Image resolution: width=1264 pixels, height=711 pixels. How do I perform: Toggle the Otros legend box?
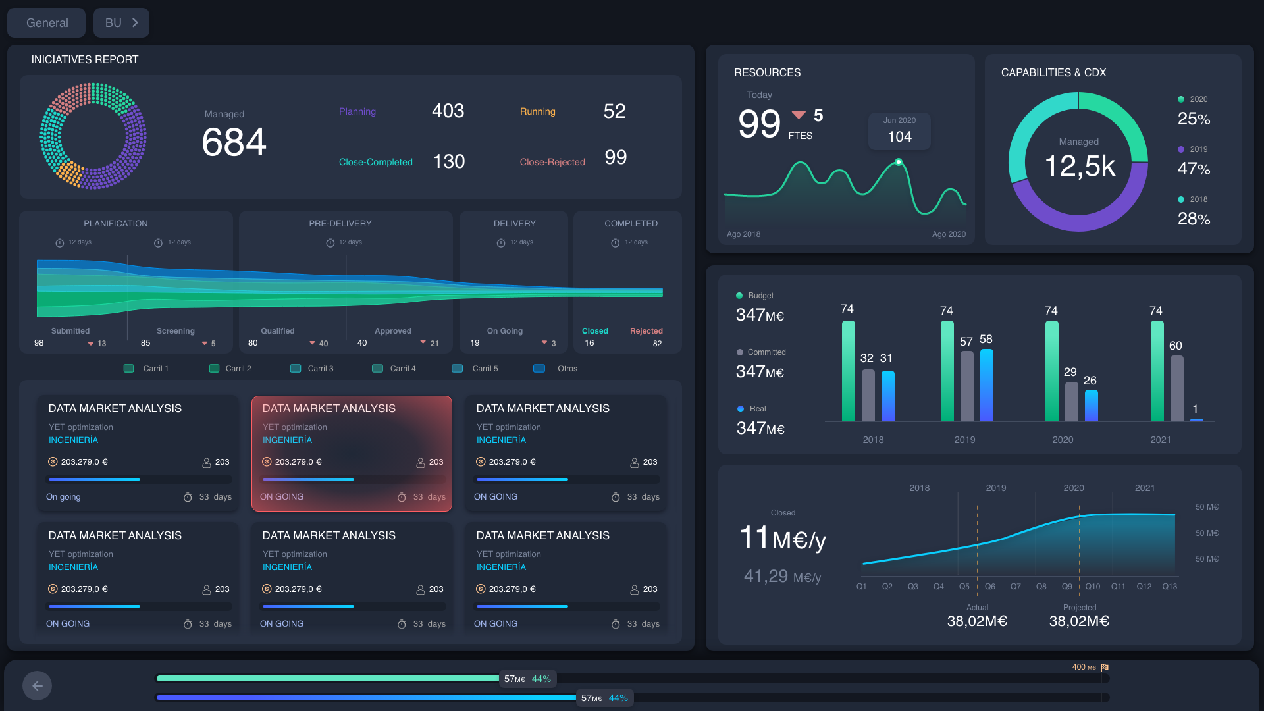(x=539, y=369)
